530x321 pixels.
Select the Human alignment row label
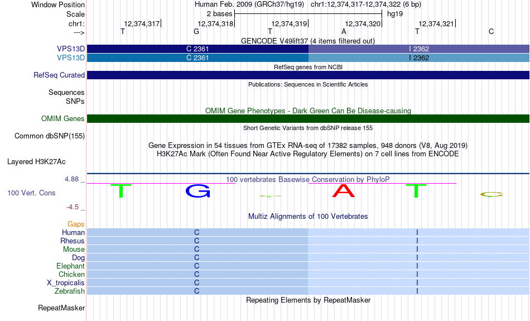pos(73,232)
